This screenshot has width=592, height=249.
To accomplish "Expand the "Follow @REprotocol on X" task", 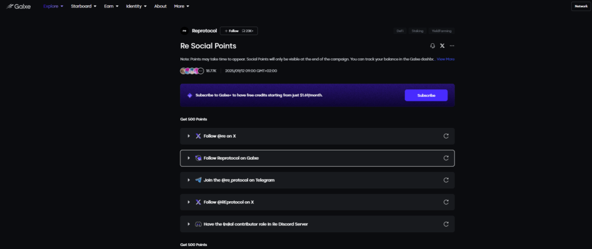I will coord(188,202).
